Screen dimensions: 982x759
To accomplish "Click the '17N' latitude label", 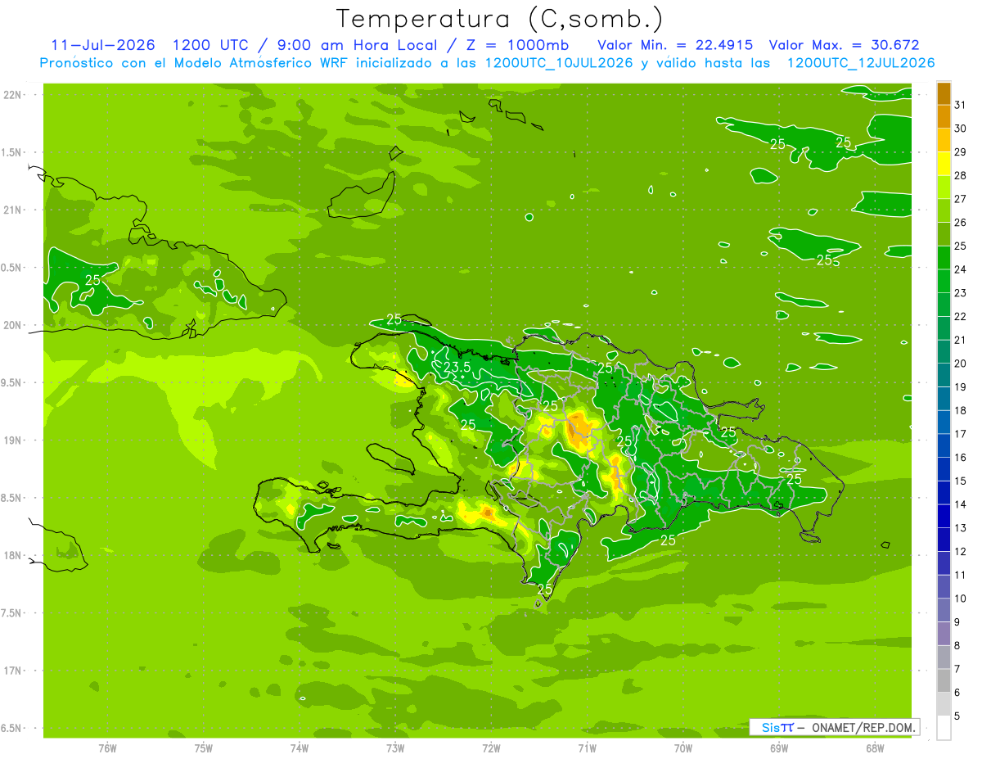I will (x=12, y=671).
